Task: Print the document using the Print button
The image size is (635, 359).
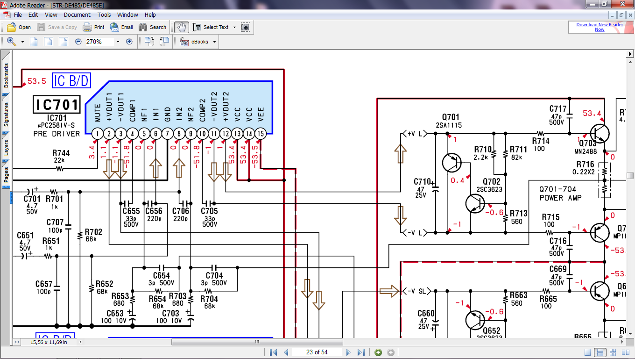Action: pos(93,27)
